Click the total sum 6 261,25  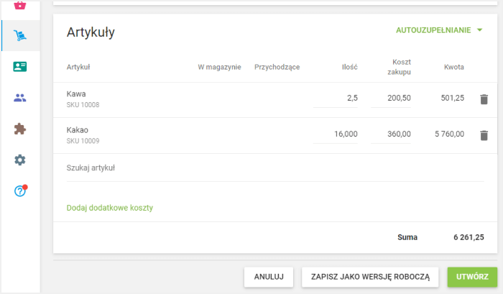(x=469, y=237)
